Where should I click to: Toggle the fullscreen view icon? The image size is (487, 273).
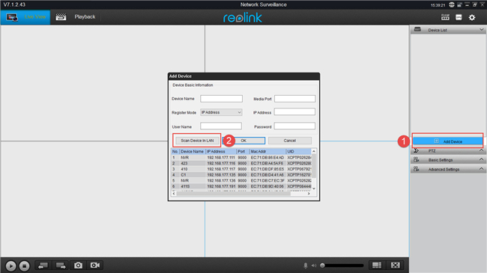(x=396, y=266)
